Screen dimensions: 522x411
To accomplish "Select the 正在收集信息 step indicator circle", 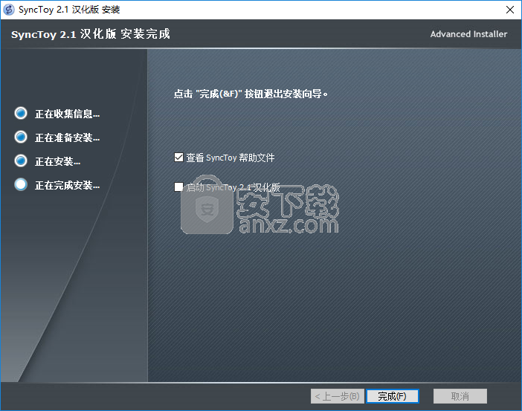I will (21, 113).
